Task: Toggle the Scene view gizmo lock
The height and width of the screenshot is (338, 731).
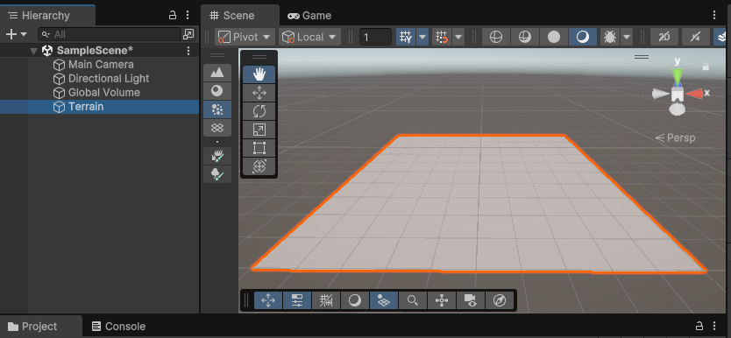Action: click(706, 67)
